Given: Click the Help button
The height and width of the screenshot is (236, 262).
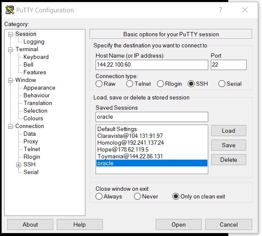Looking at the screenshot, I should [79, 224].
